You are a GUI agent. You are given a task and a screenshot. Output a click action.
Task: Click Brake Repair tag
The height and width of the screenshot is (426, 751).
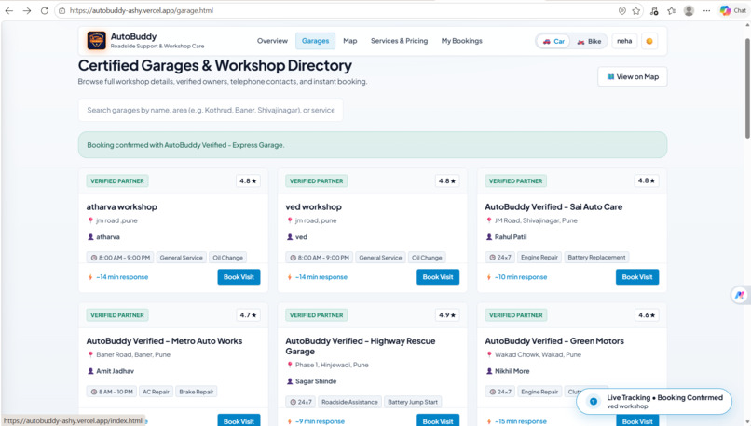(197, 392)
